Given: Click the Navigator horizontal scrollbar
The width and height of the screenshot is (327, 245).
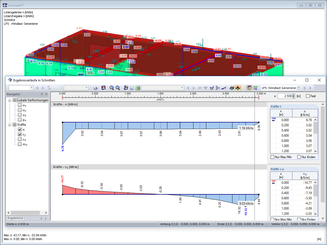Looking at the screenshot, I should click(x=27, y=213).
